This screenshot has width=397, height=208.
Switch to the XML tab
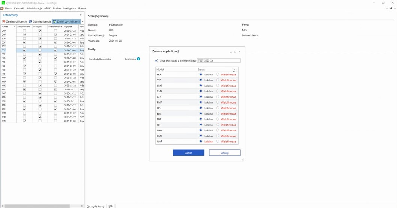111,206
